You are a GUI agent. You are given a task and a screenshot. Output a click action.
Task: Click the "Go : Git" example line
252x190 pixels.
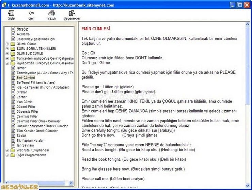click(89, 53)
